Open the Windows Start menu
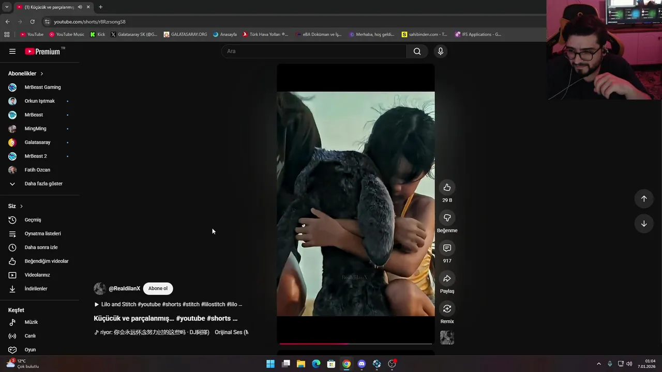Screen dimensions: 662x372 pos(270,364)
